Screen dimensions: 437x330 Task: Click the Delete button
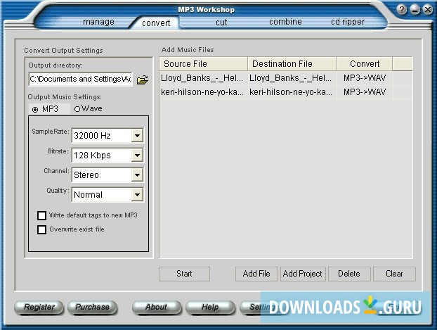click(349, 274)
